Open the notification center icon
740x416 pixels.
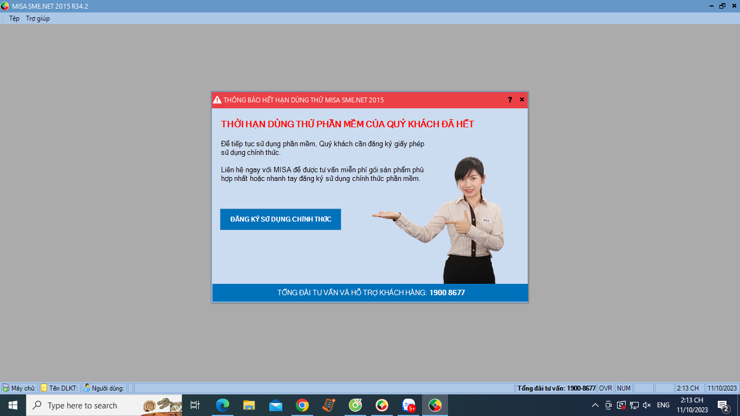point(723,405)
